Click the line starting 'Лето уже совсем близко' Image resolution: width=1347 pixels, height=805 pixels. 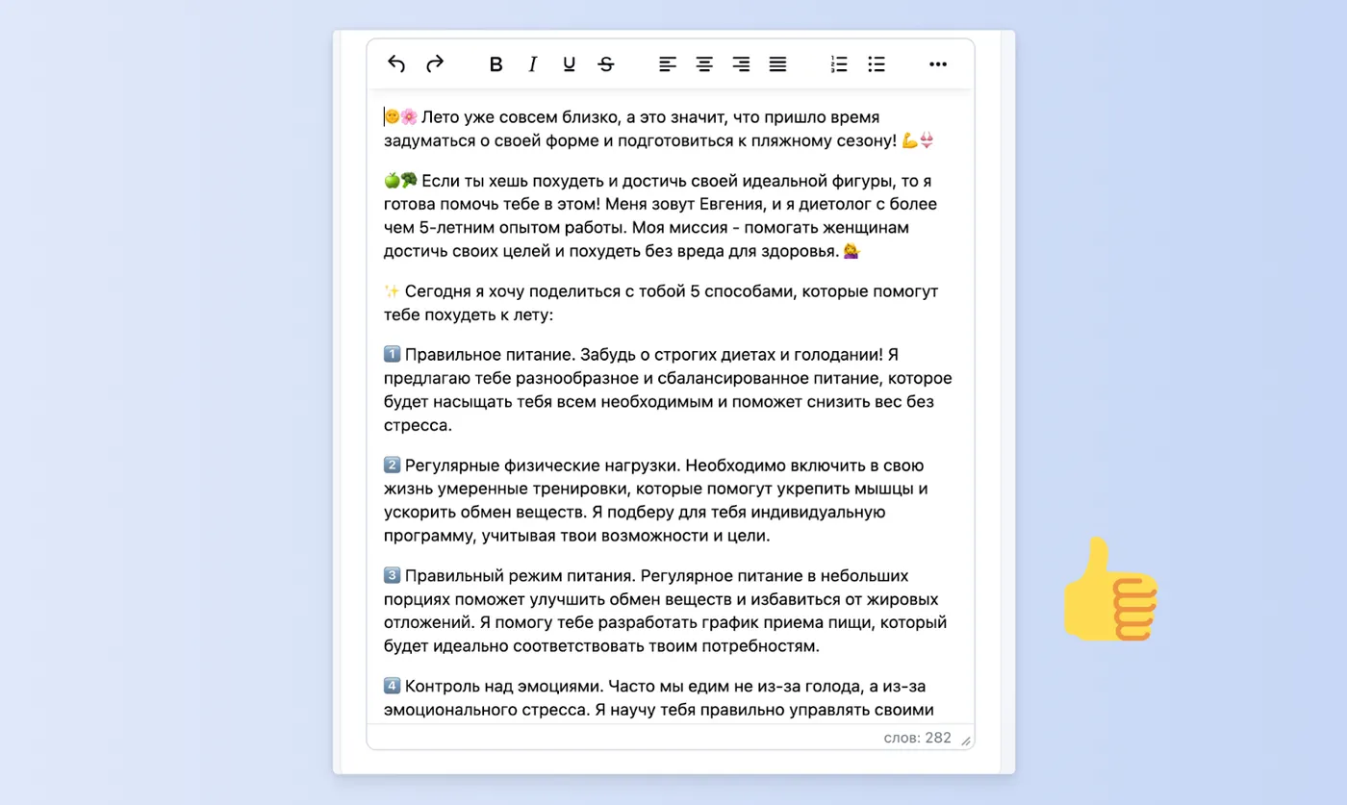[x=631, y=117]
